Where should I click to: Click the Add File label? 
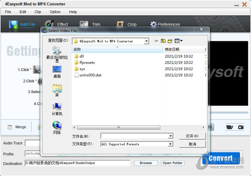(x=28, y=25)
